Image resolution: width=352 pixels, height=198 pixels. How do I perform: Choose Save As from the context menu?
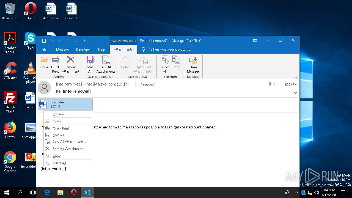68,135
